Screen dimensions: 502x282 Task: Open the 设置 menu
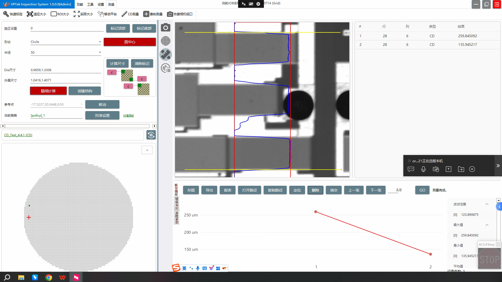[x=101, y=4]
